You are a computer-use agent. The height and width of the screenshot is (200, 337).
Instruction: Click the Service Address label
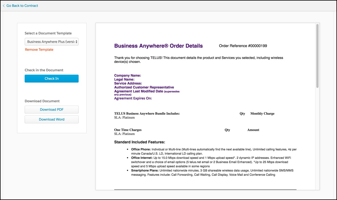click(x=128, y=83)
